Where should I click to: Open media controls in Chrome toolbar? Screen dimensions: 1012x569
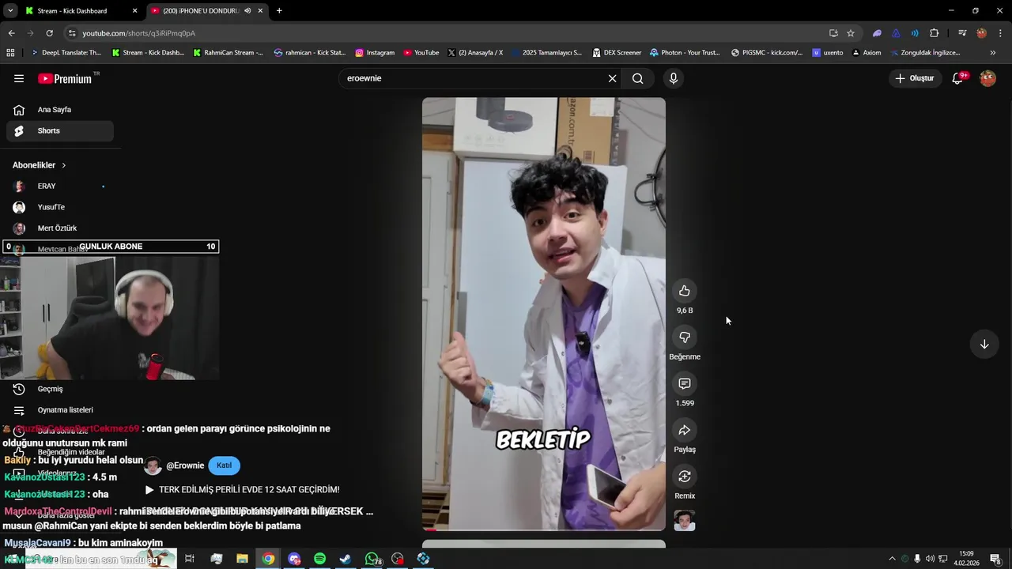tap(962, 33)
